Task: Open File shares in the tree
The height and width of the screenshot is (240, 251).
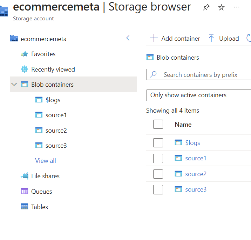Action: pos(45,176)
